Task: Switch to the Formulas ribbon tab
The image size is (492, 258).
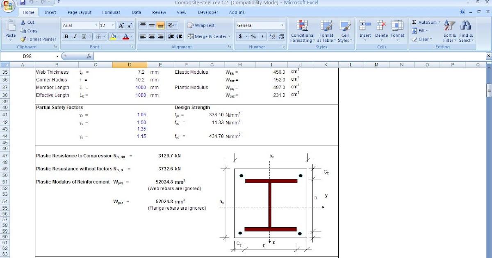Action: (111, 12)
